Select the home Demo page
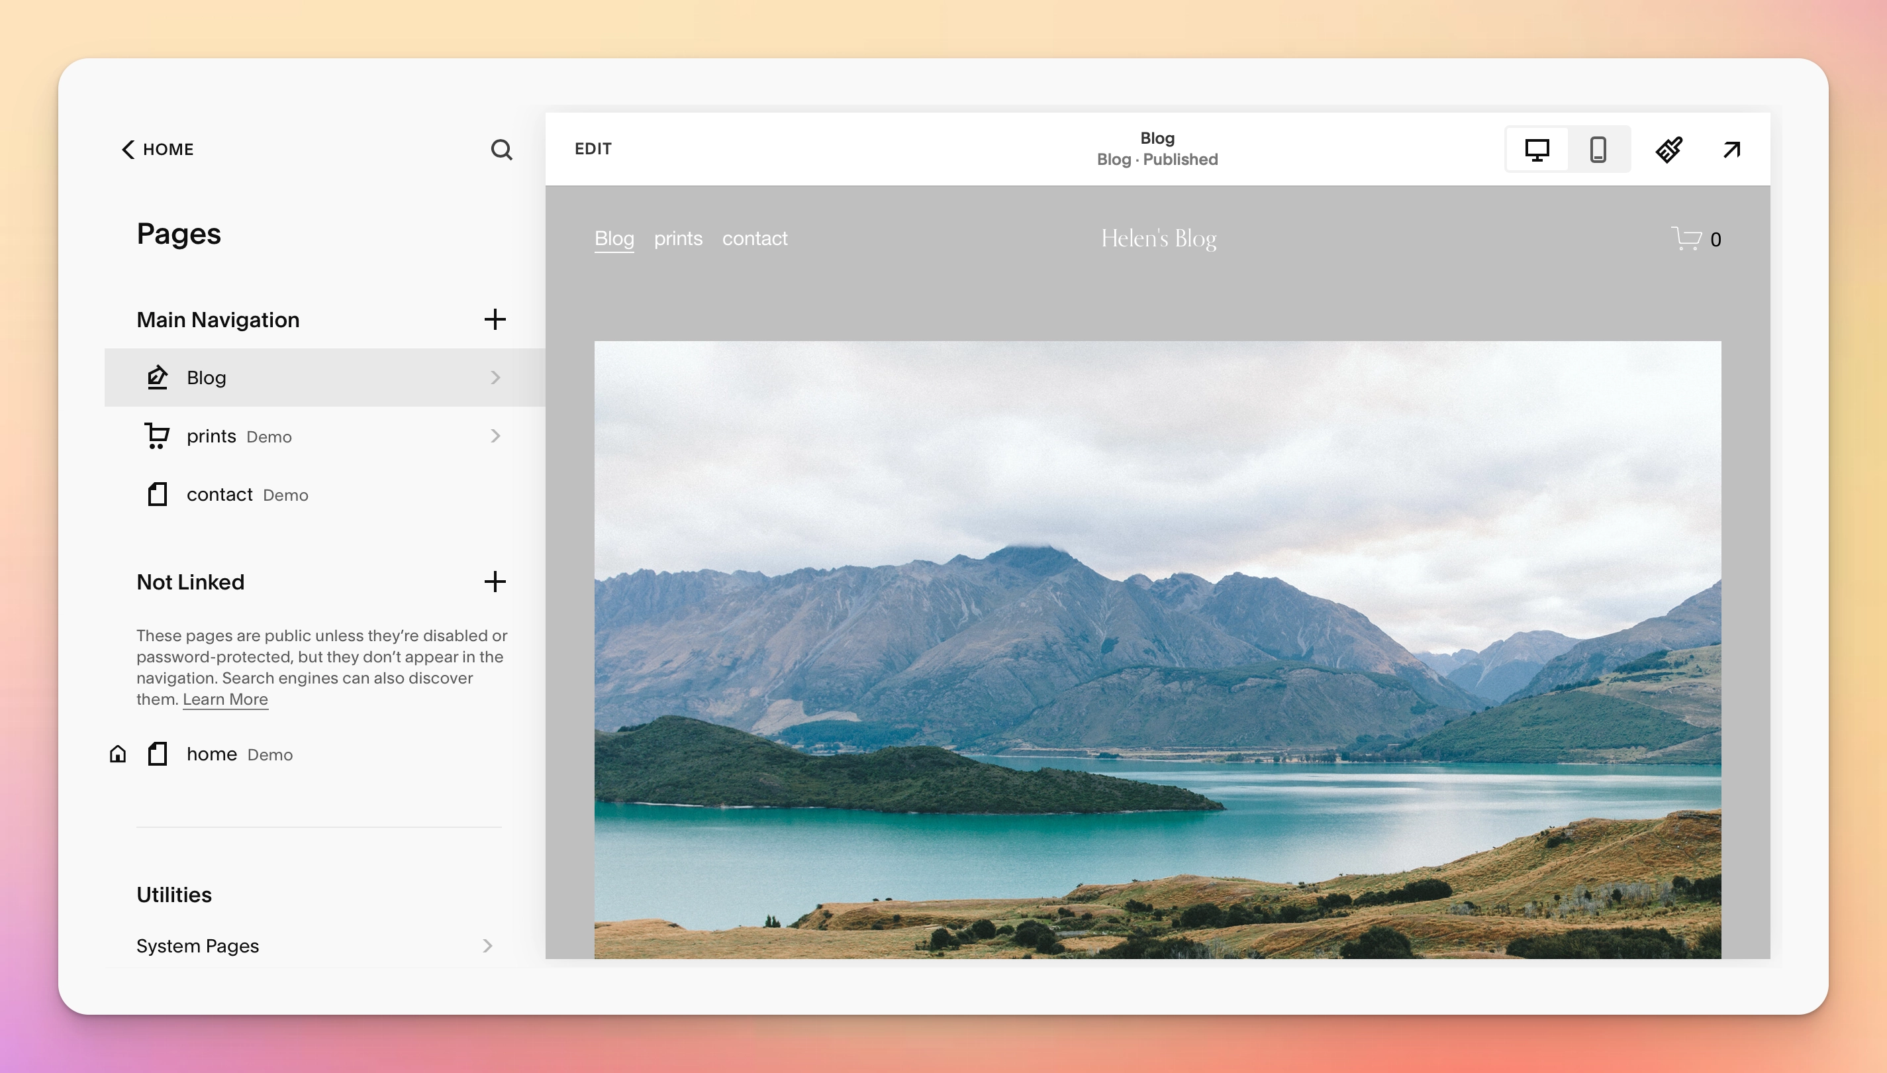This screenshot has width=1887, height=1073. pos(325,753)
